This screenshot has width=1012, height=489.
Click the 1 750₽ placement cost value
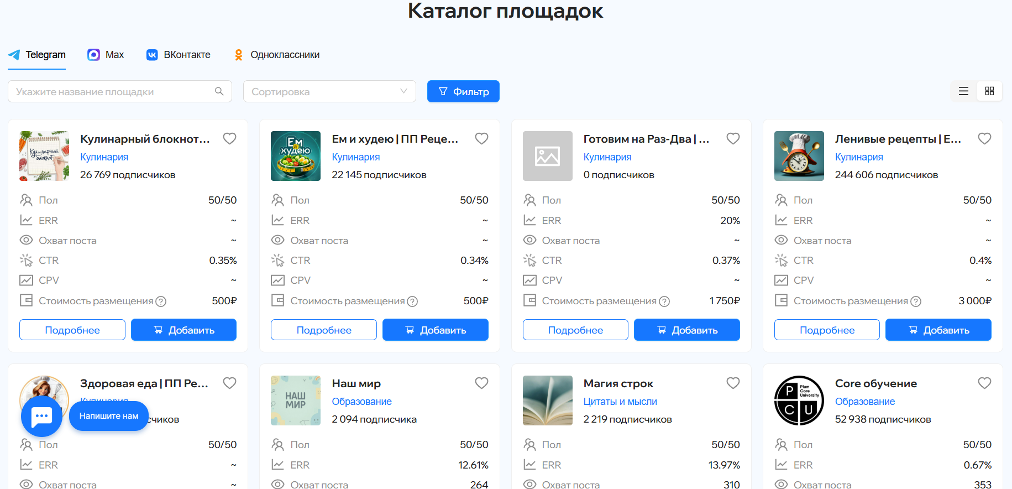point(725,301)
